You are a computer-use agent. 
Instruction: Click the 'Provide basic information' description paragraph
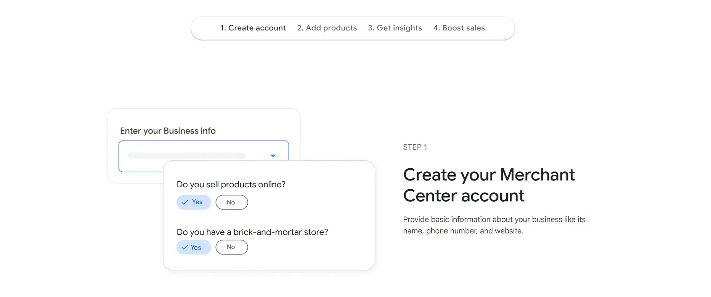[494, 225]
